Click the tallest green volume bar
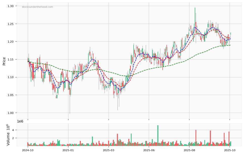244x154 pixels. point(158,136)
